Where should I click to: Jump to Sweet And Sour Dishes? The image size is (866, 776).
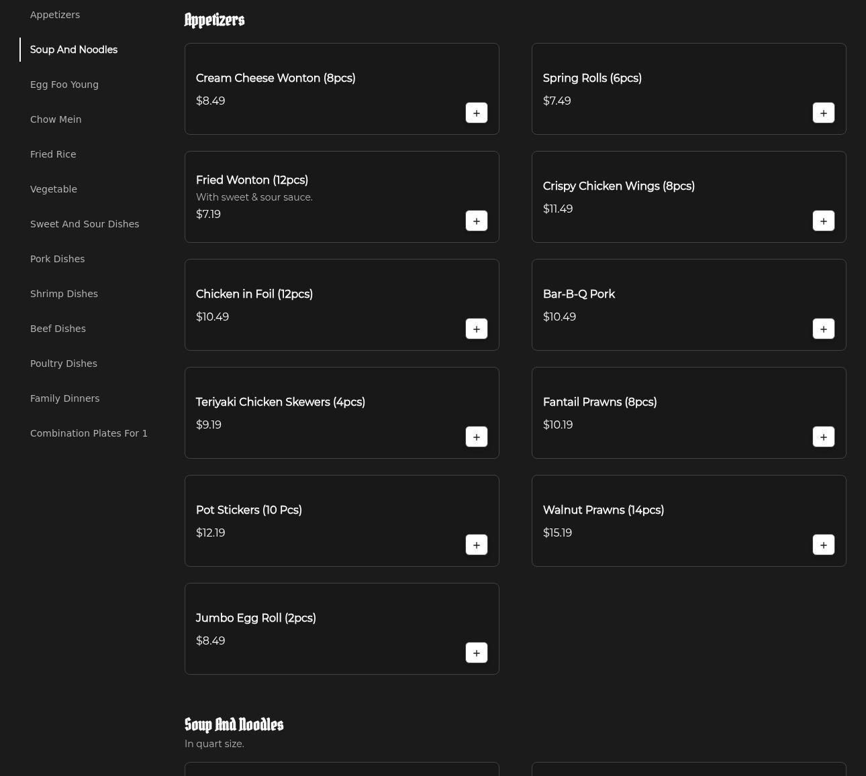pyautogui.click(x=85, y=224)
